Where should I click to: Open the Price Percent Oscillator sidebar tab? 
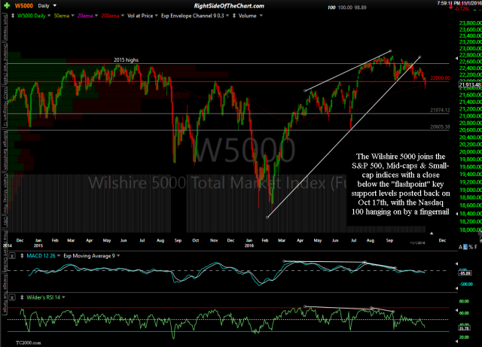point(5,250)
